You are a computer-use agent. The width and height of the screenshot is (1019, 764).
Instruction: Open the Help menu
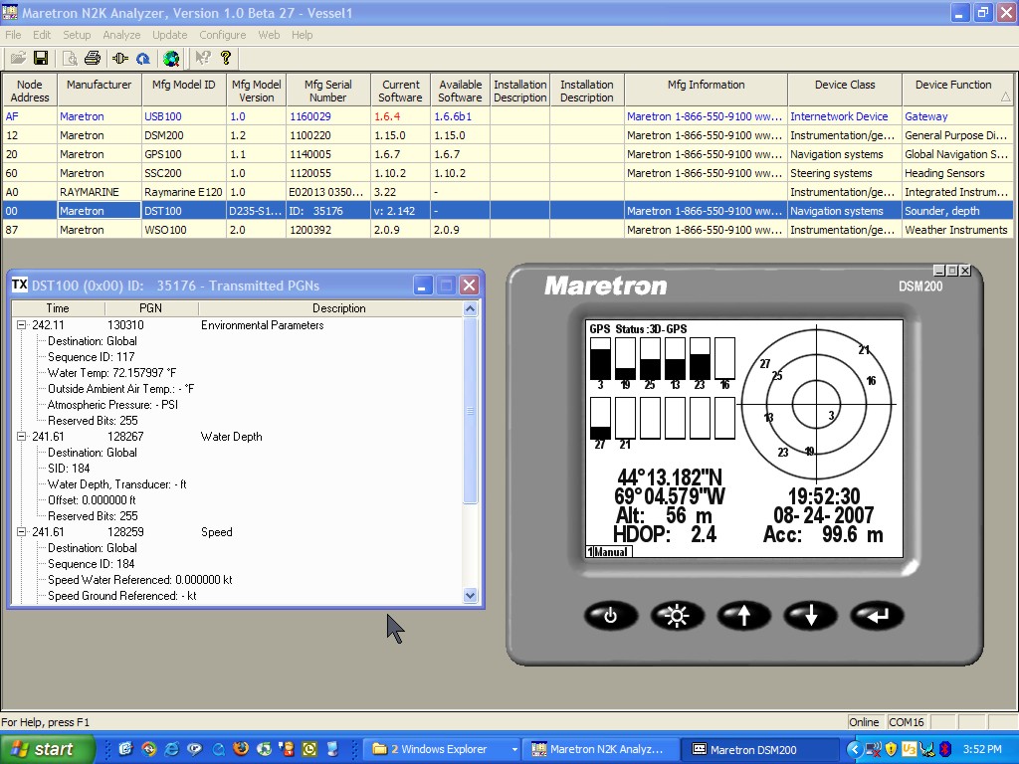[x=302, y=35]
